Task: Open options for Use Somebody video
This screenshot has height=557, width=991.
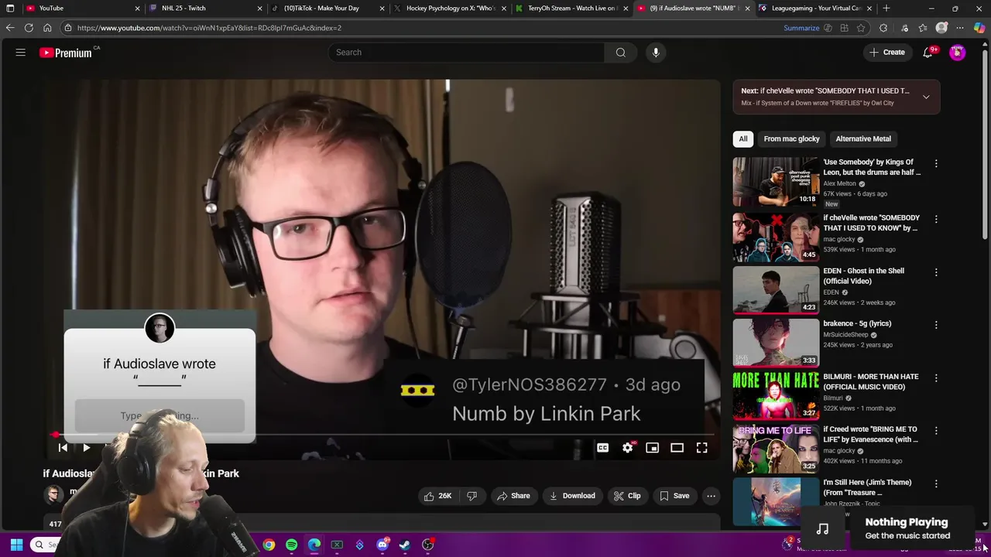Action: coord(936,164)
